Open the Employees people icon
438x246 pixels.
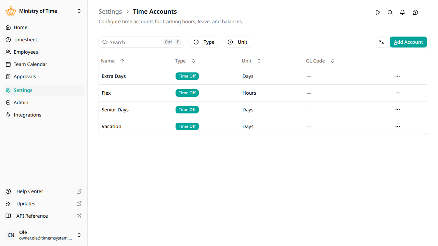pos(8,52)
